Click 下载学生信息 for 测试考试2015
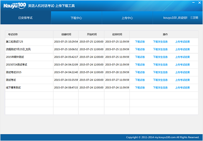Viewport: 203px width, 141px height. click(160, 72)
